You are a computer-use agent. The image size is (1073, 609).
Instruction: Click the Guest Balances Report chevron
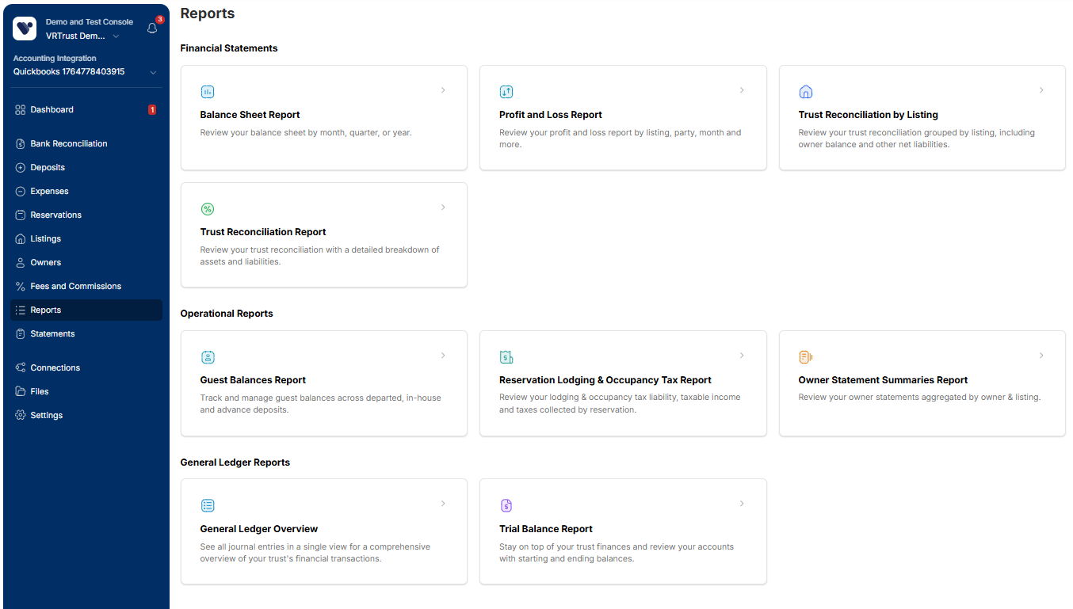tap(443, 356)
